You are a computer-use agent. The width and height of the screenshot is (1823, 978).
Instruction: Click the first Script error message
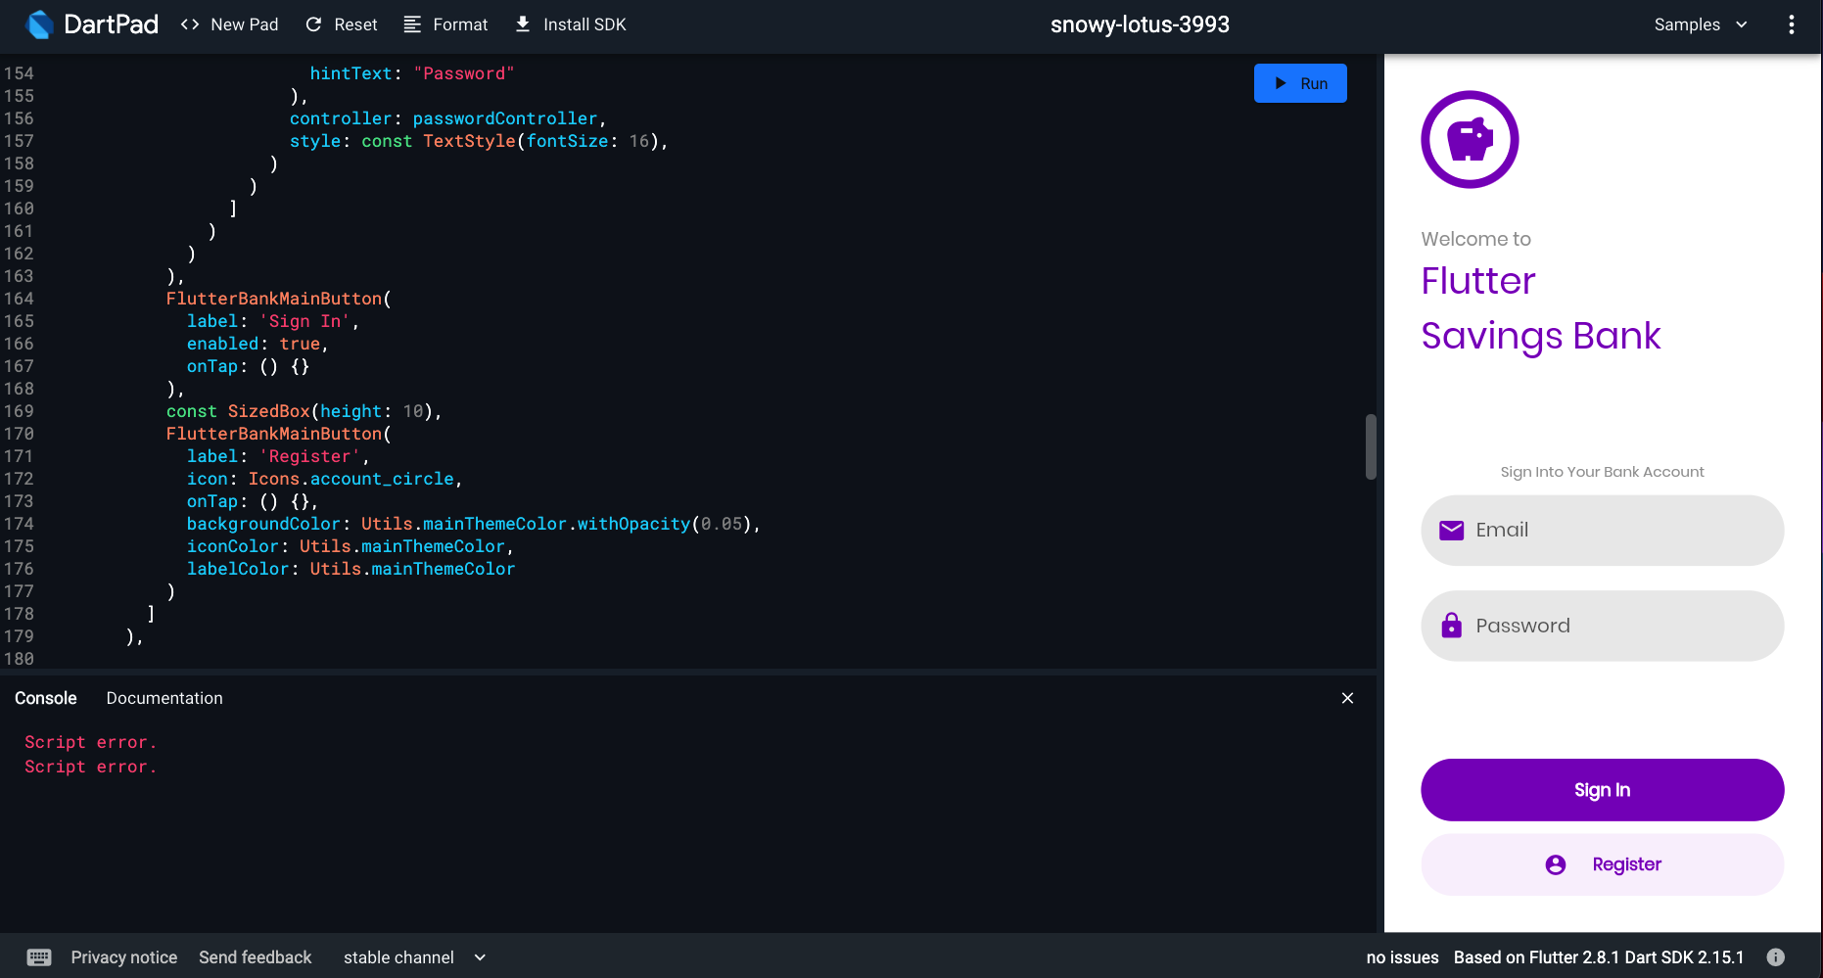pyautogui.click(x=90, y=742)
